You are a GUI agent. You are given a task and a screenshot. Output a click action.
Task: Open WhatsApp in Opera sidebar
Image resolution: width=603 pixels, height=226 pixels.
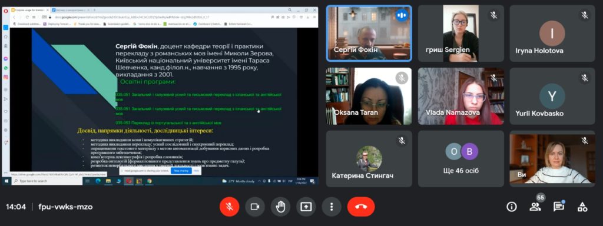pos(6,68)
